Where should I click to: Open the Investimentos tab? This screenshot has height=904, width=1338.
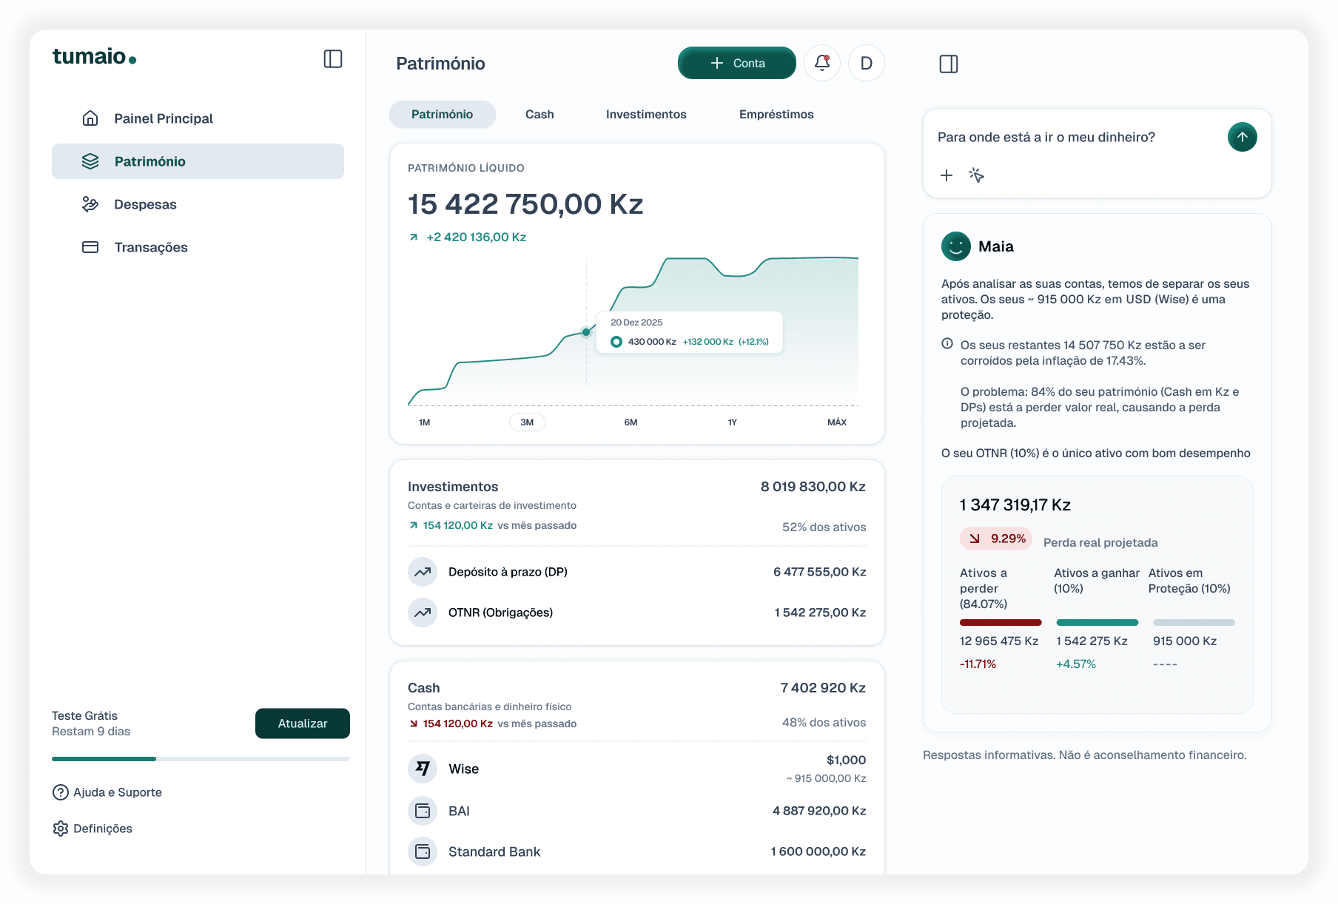tap(645, 114)
